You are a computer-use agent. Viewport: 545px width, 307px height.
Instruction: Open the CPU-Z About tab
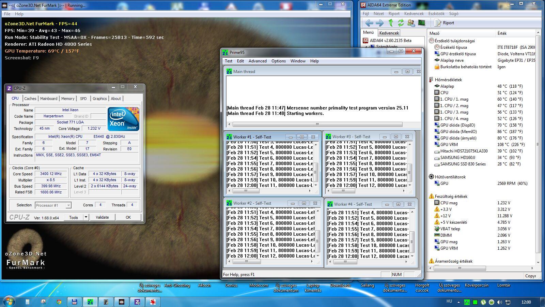pyautogui.click(x=116, y=99)
